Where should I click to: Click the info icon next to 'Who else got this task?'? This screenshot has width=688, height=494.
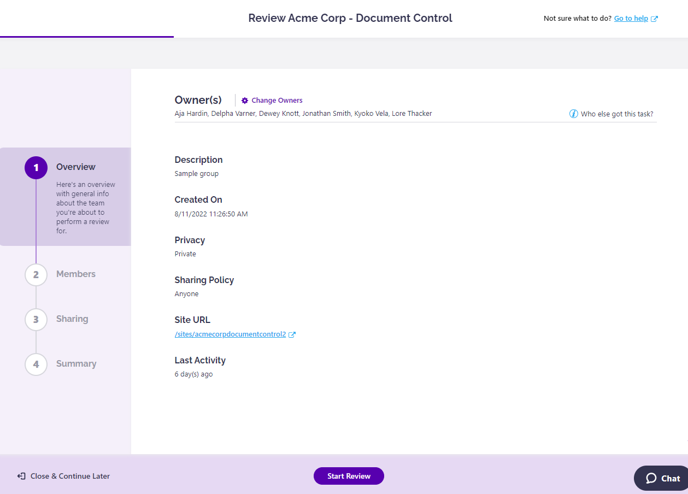574,114
